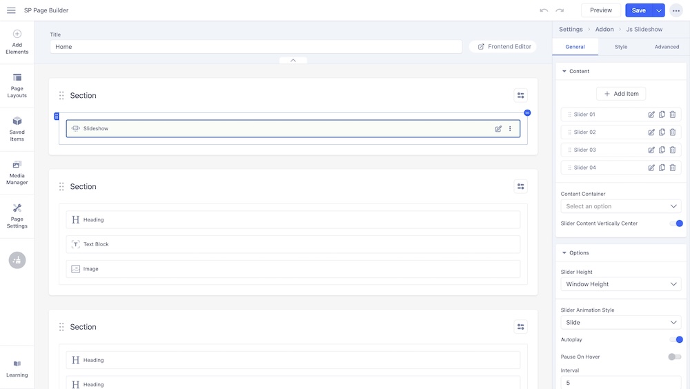
Task: Click the Title input field
Action: [x=255, y=47]
